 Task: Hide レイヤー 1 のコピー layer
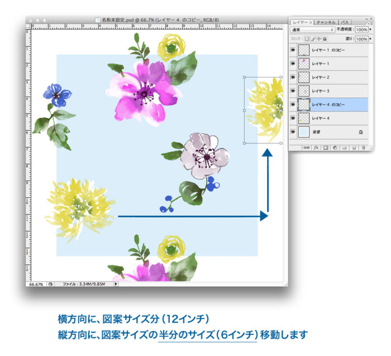pyautogui.click(x=293, y=50)
